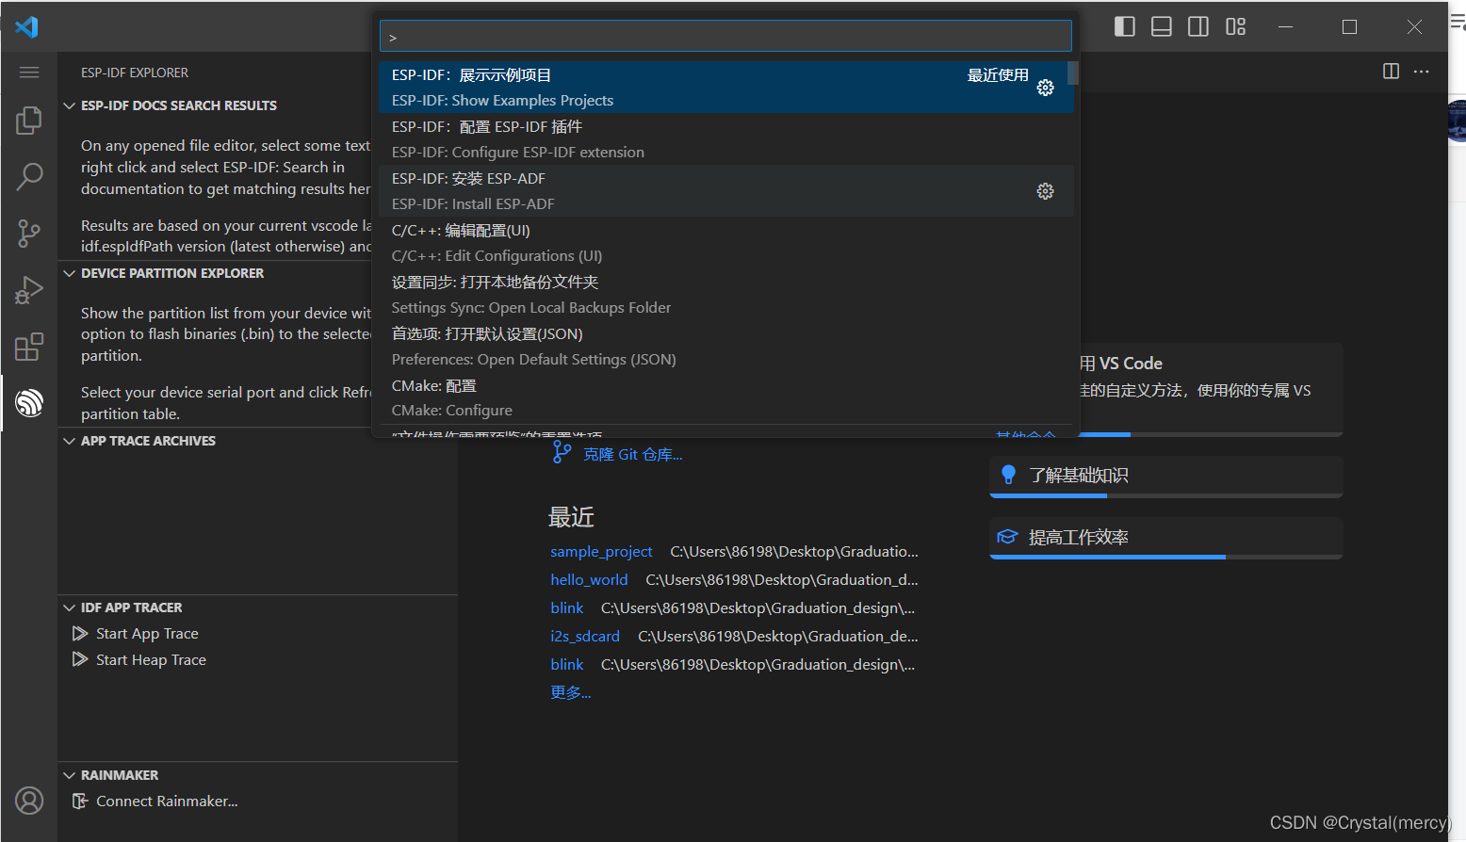The height and width of the screenshot is (842, 1466).
Task: Connect Rainmaker tree item
Action: tap(167, 802)
